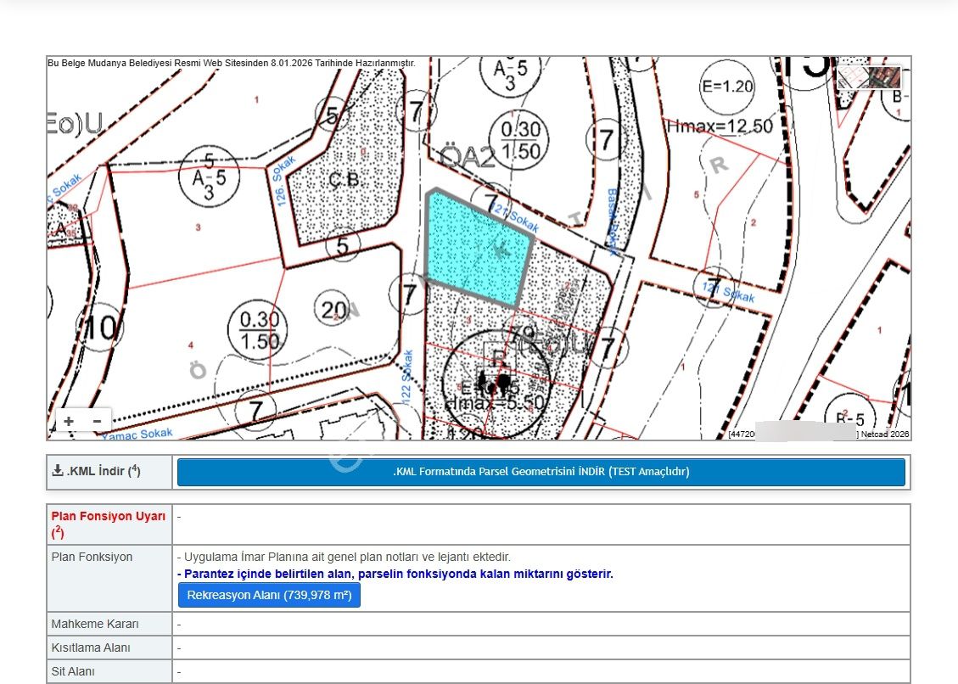Select the Mahkeme Kararı row label
Viewport: 958px width, 684px height.
pos(95,624)
